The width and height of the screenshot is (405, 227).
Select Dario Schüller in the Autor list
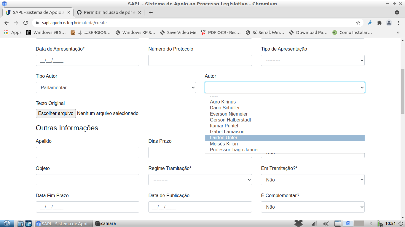285,108
